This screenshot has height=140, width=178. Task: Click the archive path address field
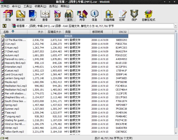point(93,26)
